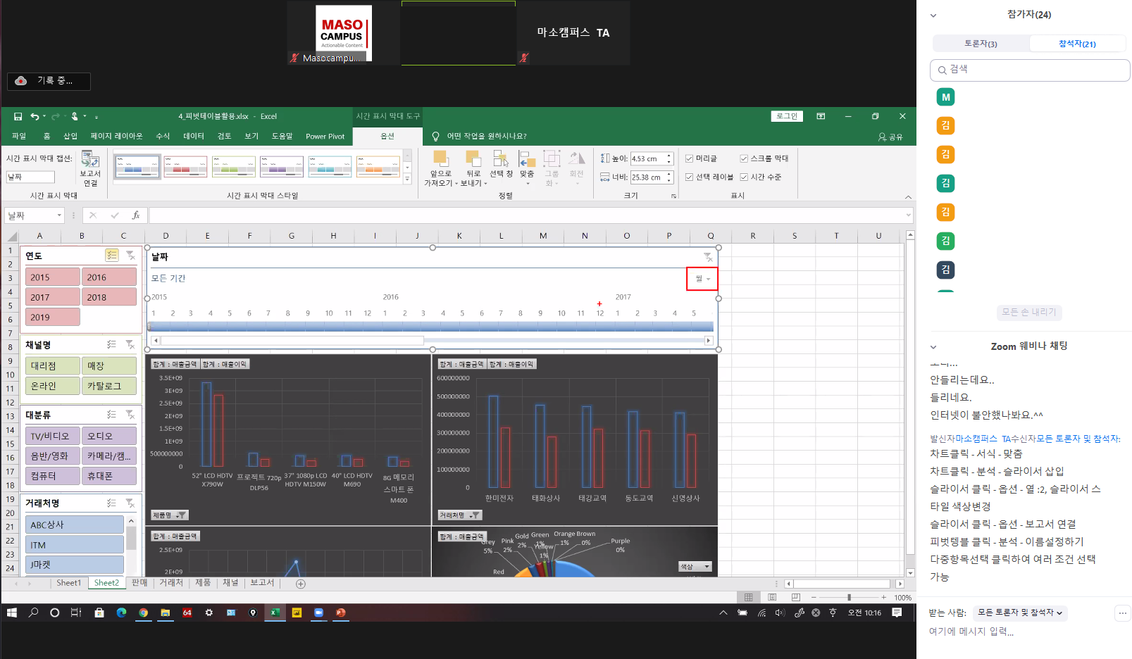Toggle the 스크롤 막대 checkbox
The width and height of the screenshot is (1132, 659).
[744, 158]
